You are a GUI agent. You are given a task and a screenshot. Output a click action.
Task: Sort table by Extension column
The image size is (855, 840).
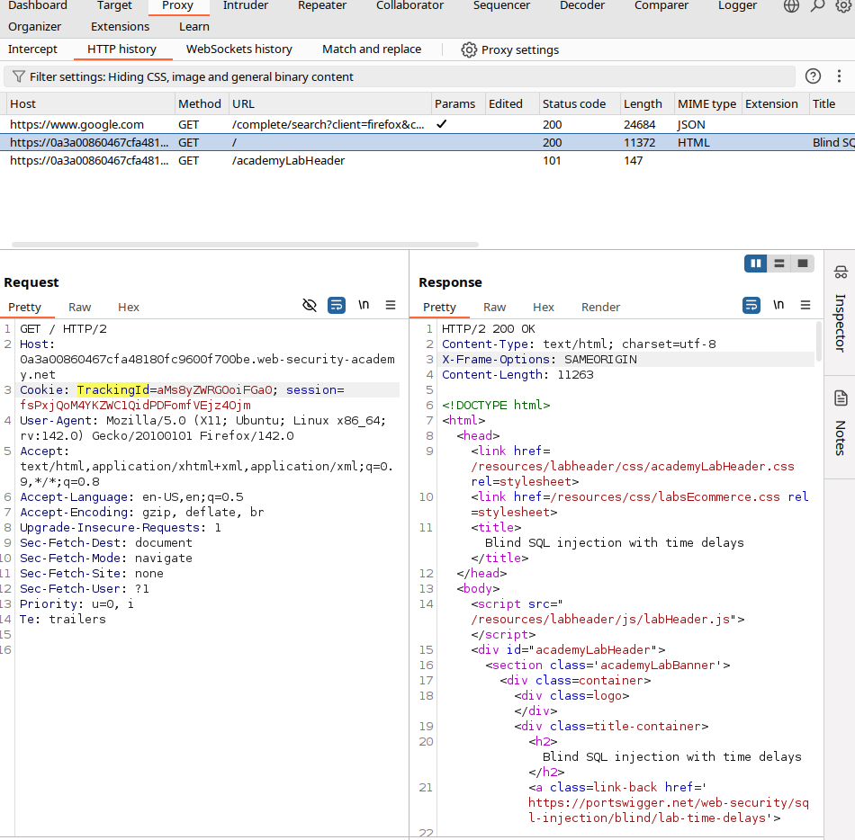coord(775,104)
